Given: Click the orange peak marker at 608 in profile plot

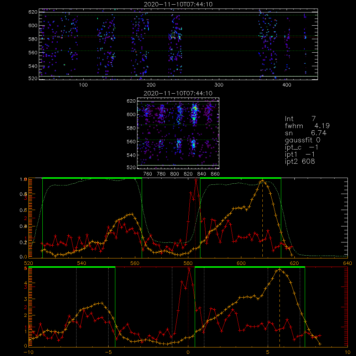Looking at the screenshot, I should click(263, 180).
